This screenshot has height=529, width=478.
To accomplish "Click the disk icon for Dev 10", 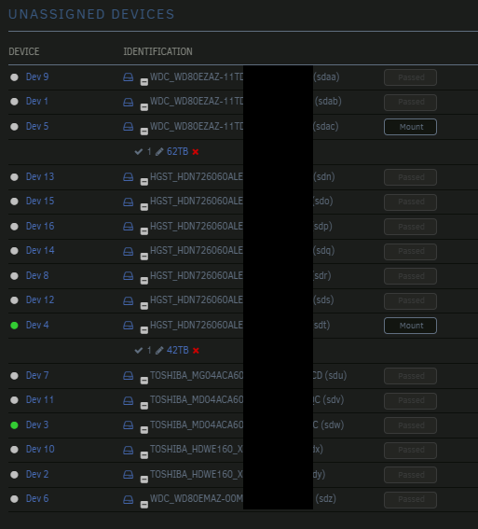I will [128, 450].
